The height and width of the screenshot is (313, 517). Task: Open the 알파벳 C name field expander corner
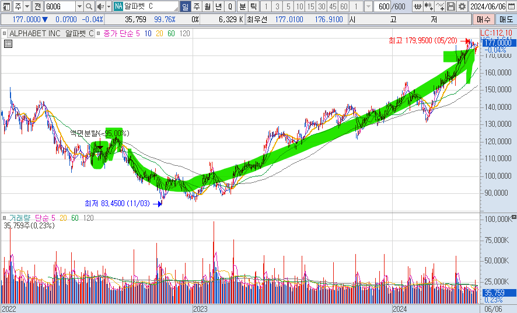(176, 8)
